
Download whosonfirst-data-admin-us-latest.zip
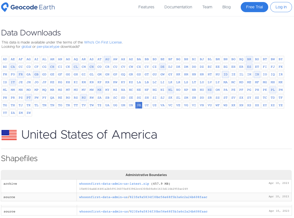point(114,184)
